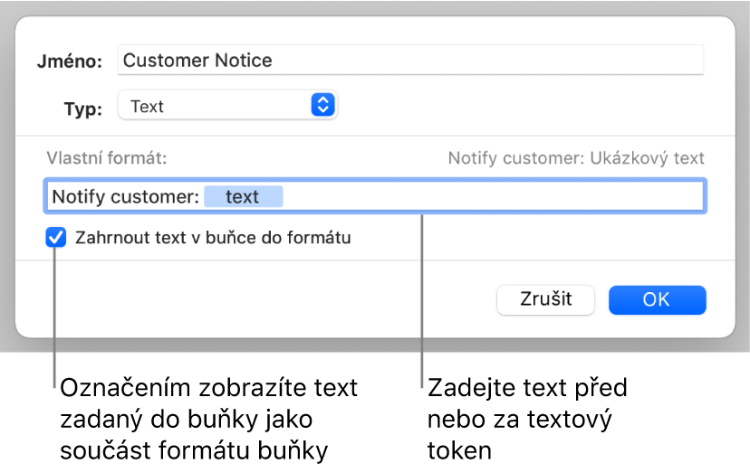The image size is (750, 473).
Task: Toggle Zahrnout text v buňce do formátu checkbox
Action: tap(56, 237)
